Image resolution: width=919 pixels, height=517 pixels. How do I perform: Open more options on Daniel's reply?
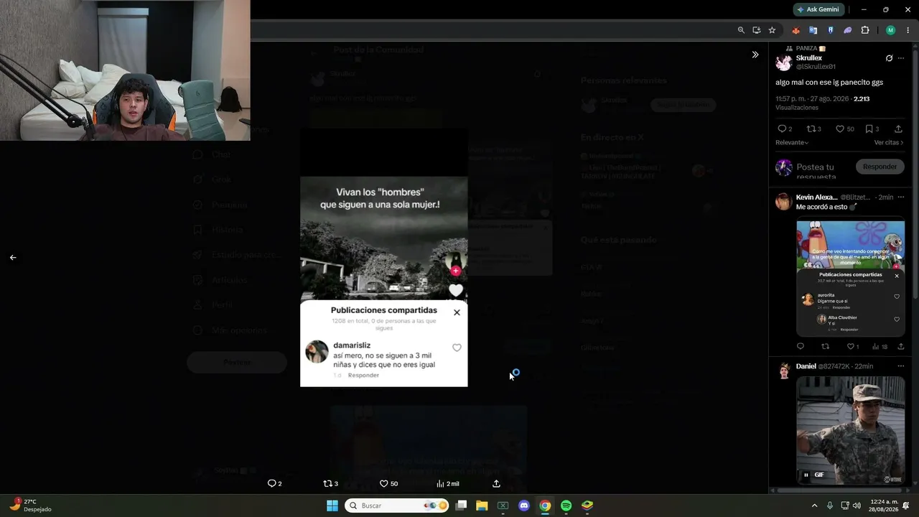click(901, 366)
